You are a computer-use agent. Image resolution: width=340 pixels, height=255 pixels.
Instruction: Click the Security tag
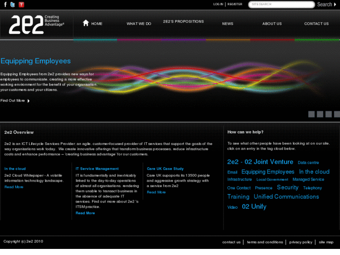(x=288, y=187)
